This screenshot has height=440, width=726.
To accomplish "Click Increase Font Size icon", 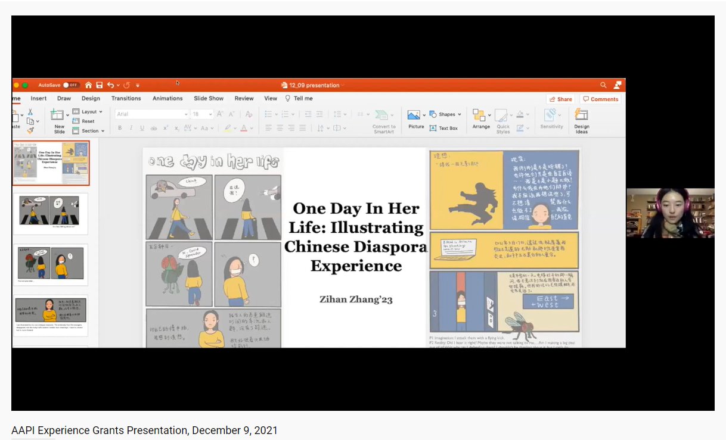I will (220, 114).
